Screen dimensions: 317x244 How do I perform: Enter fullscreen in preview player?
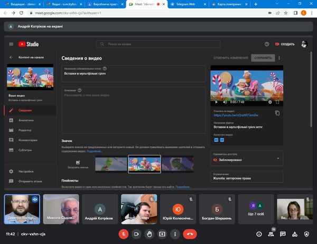click(x=277, y=102)
